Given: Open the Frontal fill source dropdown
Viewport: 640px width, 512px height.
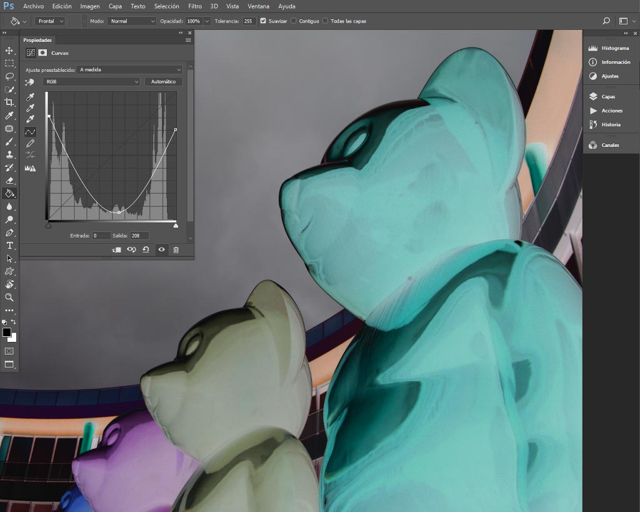Looking at the screenshot, I should tap(50, 21).
